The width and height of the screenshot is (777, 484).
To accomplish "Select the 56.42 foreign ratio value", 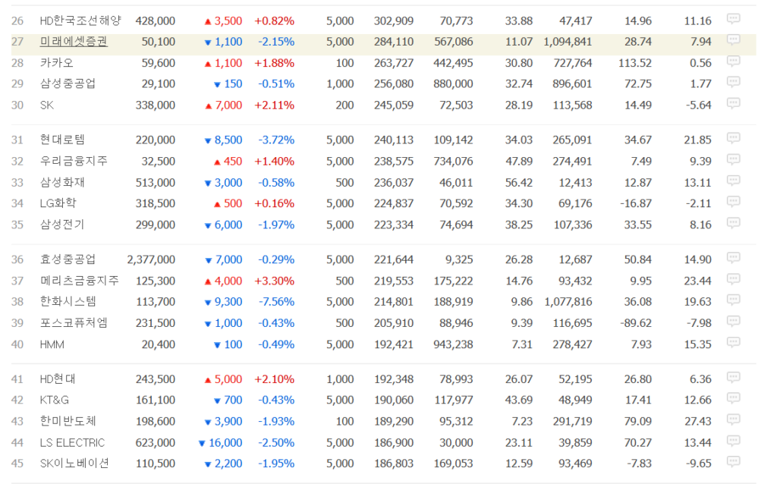I will click(x=519, y=182).
